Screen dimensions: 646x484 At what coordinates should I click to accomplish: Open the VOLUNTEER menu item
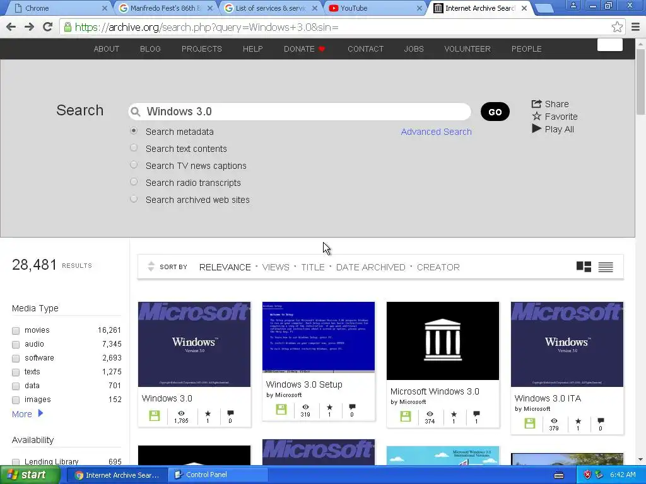467,49
